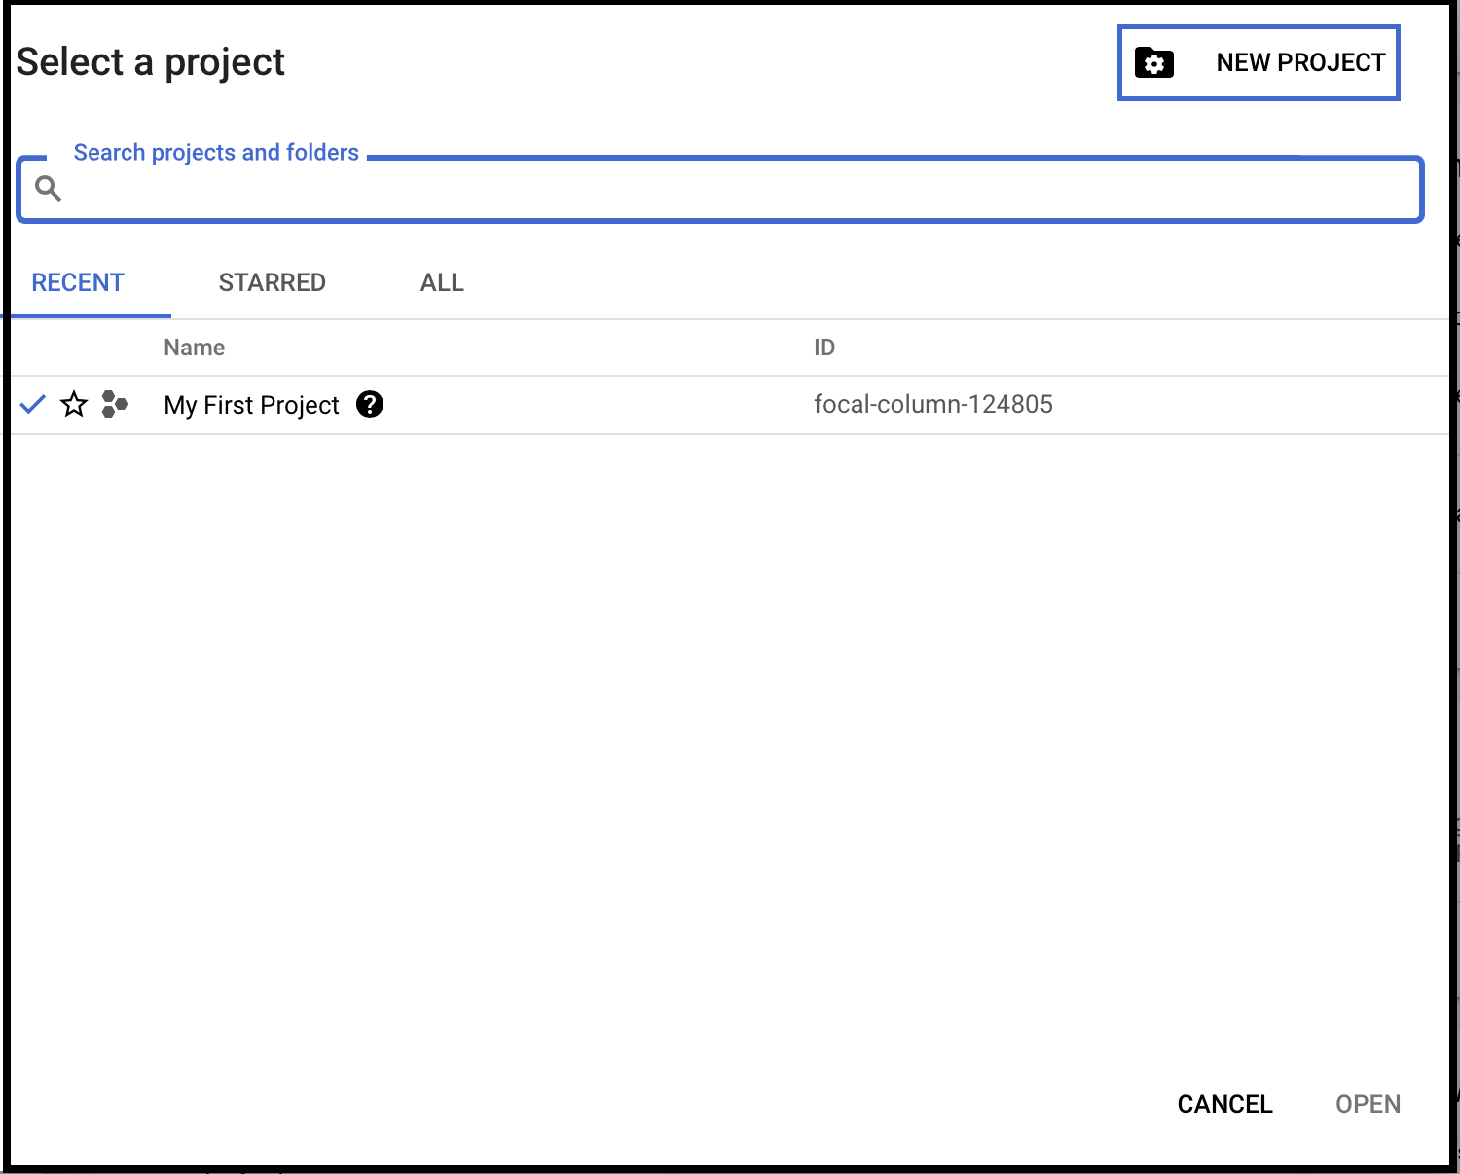Viewport: 1460px width, 1174px height.
Task: Click the star outline next to the checkmark
Action: point(74,405)
